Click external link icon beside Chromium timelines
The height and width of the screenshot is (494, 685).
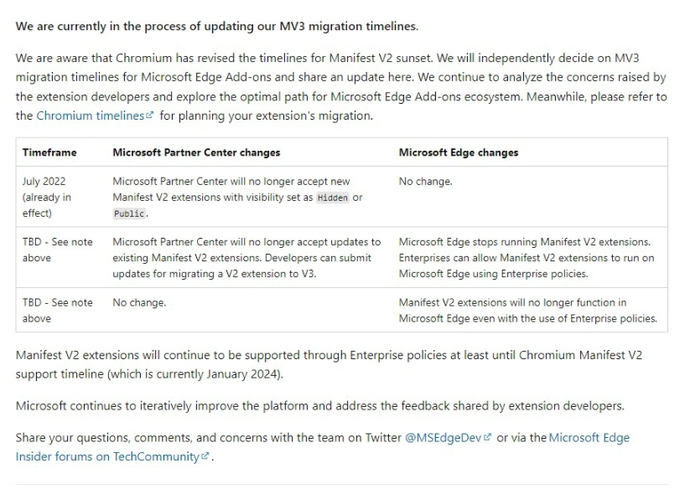(x=150, y=116)
